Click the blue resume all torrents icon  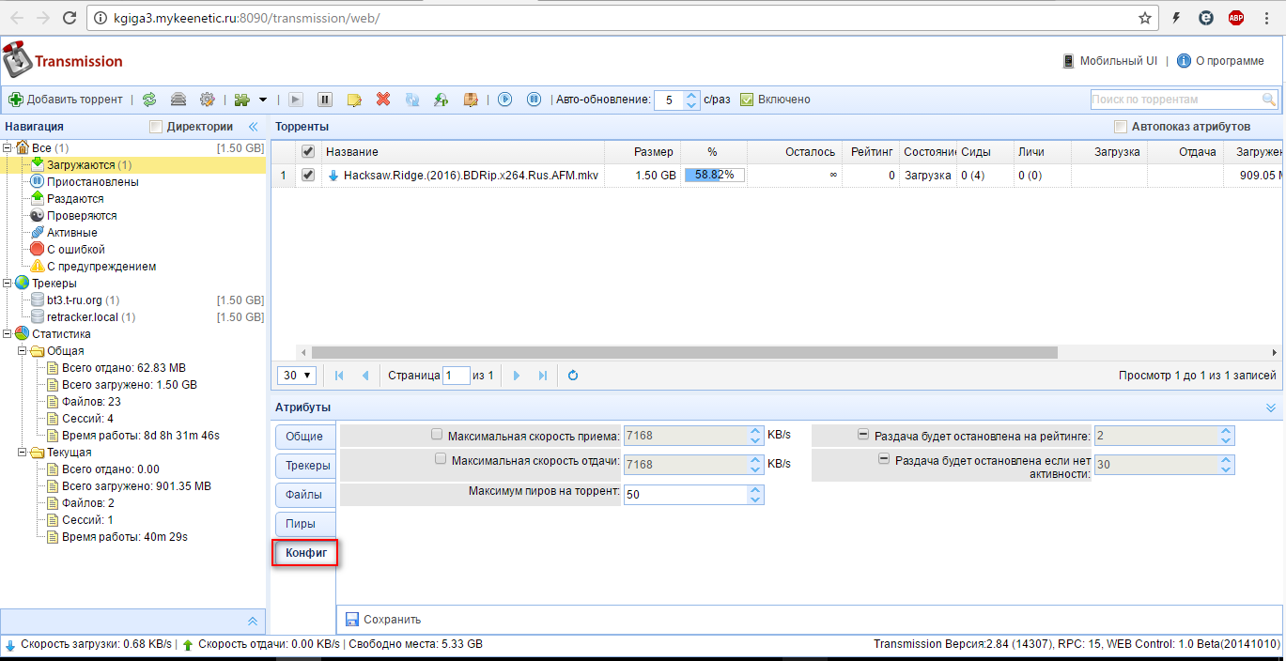point(505,100)
